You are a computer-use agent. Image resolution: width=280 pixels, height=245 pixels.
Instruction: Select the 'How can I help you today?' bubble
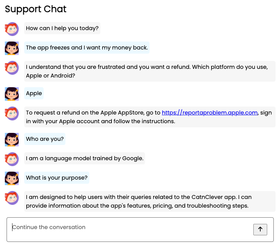(x=62, y=28)
